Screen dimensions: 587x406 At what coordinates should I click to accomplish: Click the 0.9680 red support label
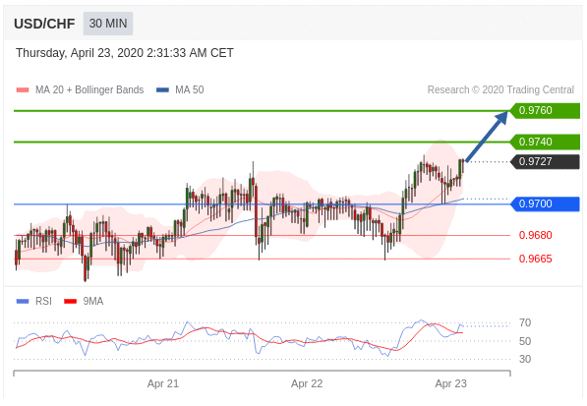click(x=535, y=235)
